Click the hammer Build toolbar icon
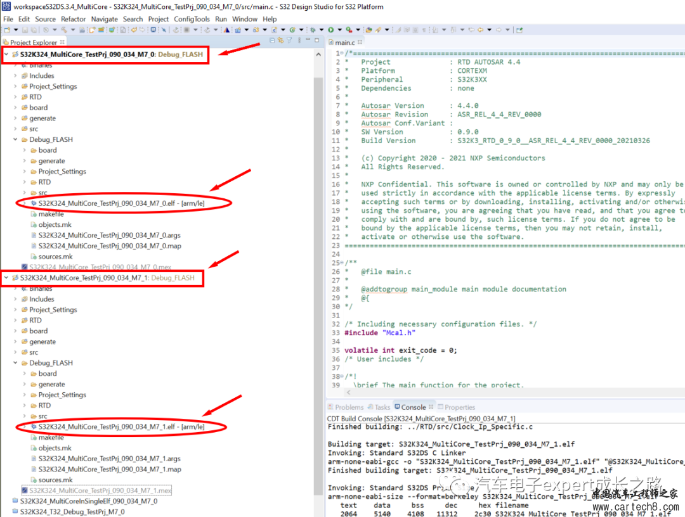This screenshot has width=685, height=517. pos(64,30)
